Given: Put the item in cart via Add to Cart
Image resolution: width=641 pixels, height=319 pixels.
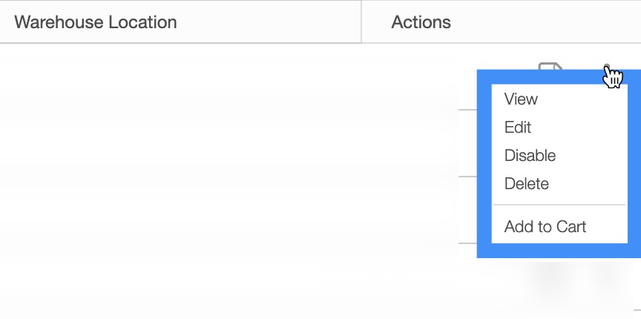Looking at the screenshot, I should coord(545,226).
